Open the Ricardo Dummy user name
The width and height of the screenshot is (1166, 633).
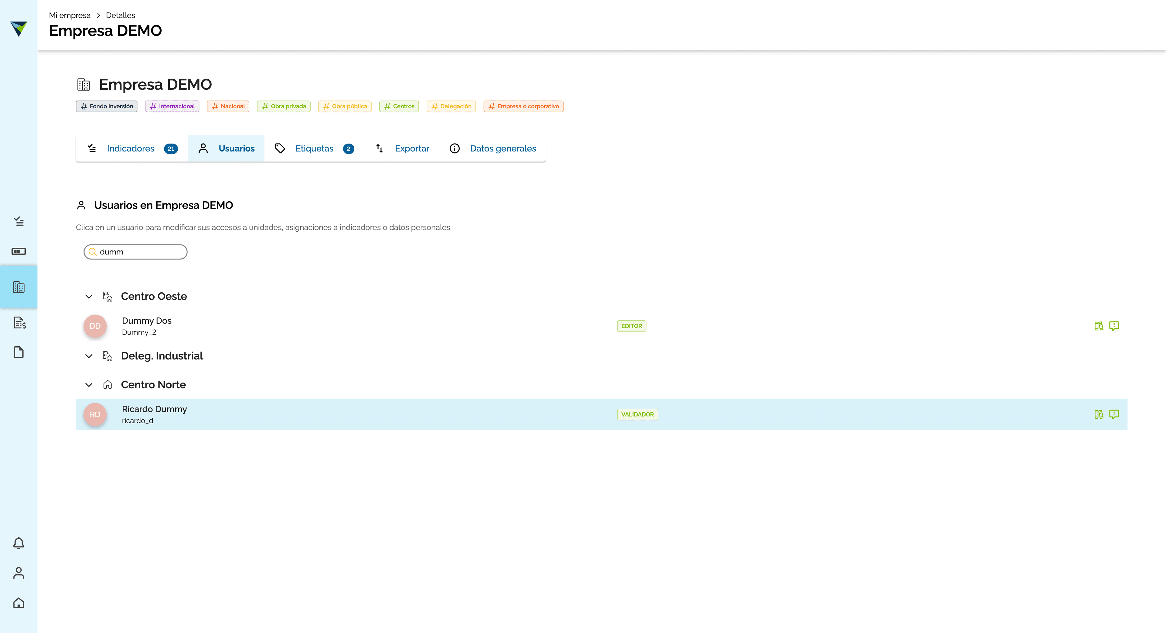(x=154, y=409)
